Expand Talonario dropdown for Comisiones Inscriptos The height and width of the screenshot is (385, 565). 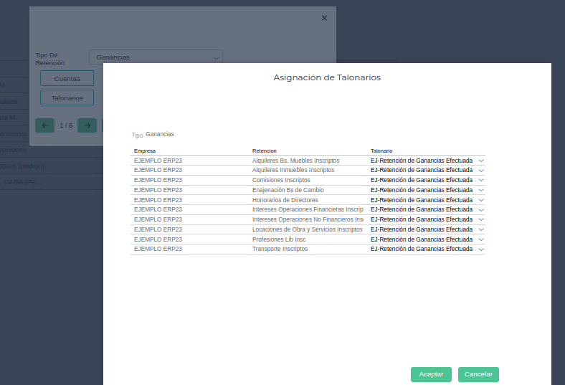tap(481, 180)
